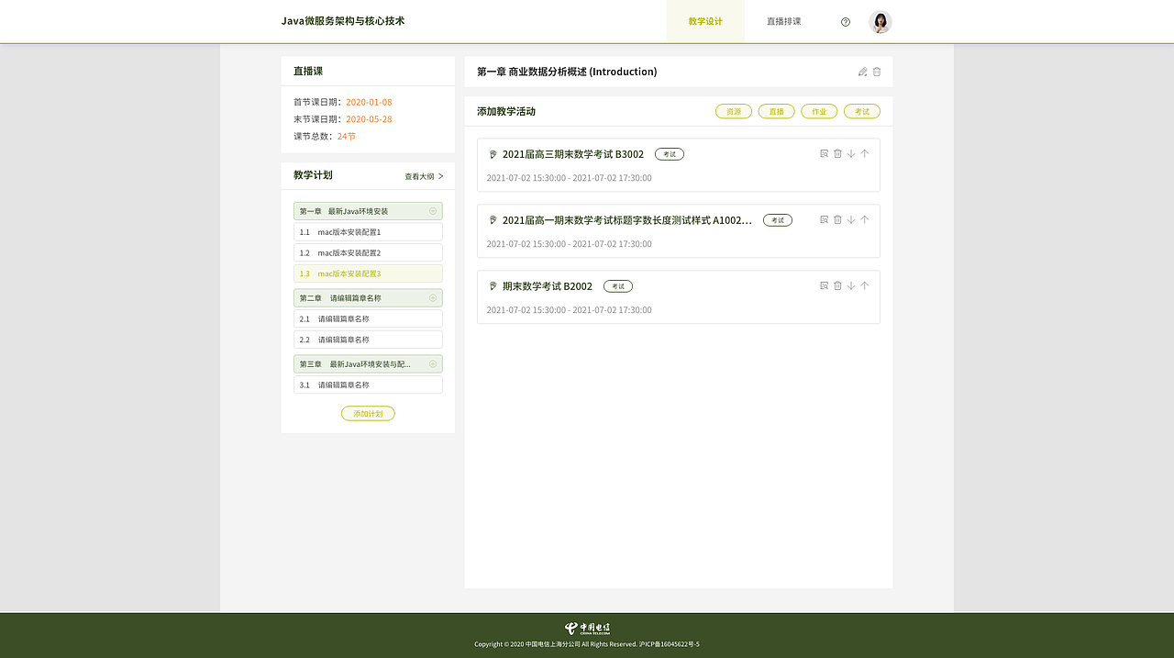Select section 1.2 mac版本安装配置2

(x=368, y=252)
